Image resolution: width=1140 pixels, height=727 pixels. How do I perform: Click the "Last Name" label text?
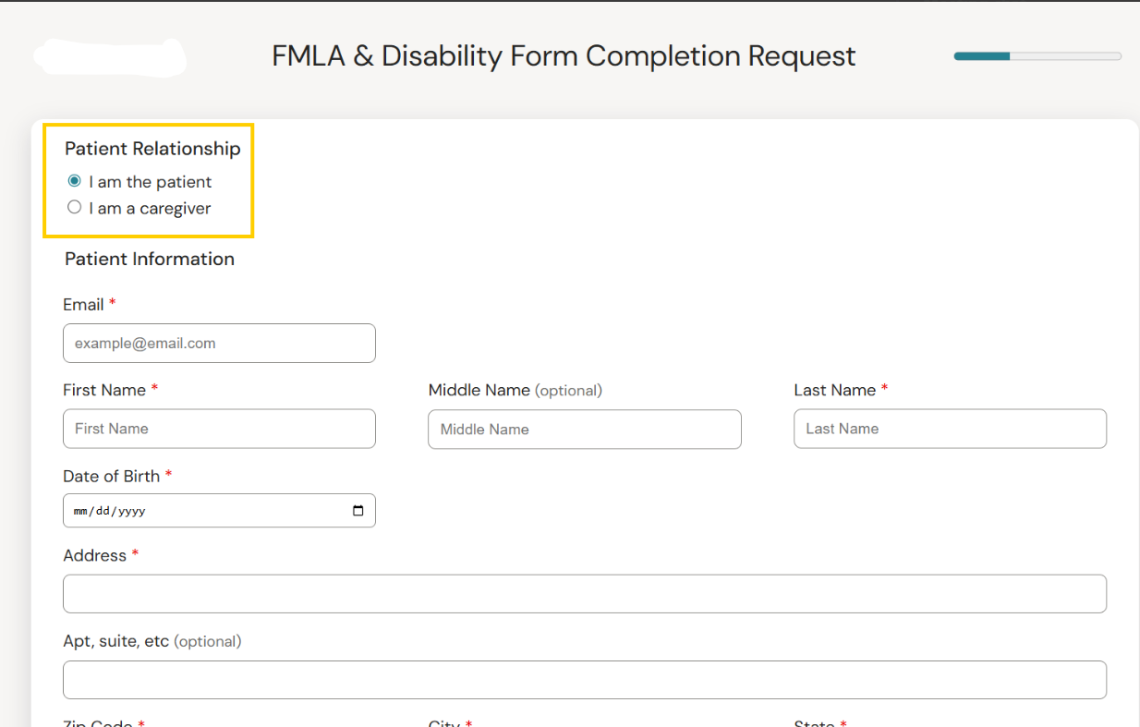pos(834,391)
